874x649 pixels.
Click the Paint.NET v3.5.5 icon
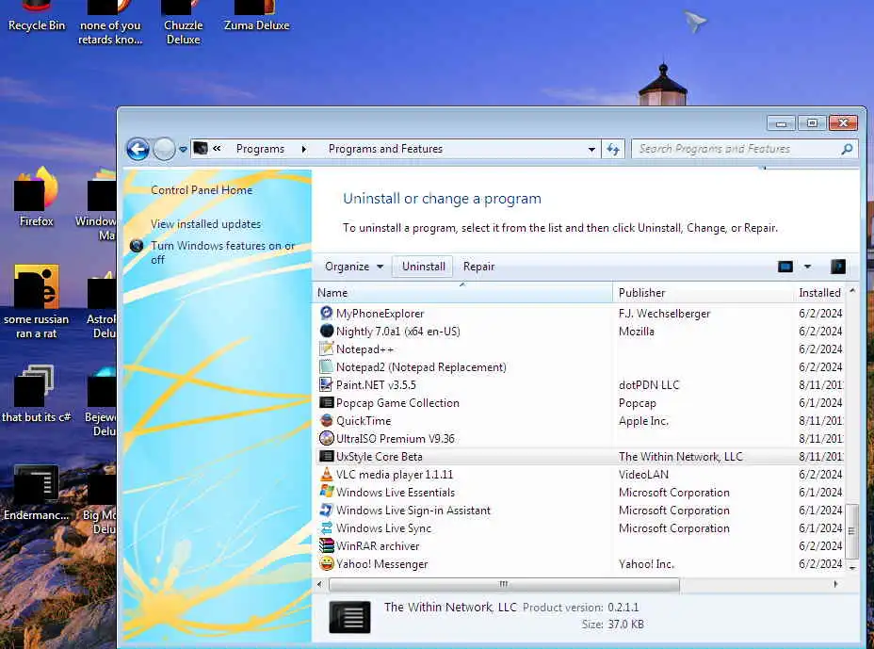pos(326,384)
